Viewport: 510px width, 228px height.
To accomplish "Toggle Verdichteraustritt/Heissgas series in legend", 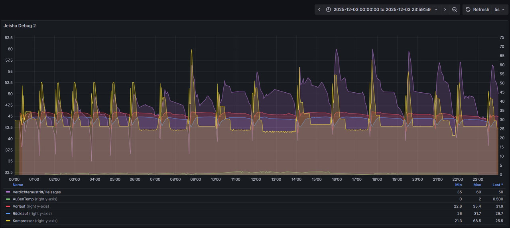I will (x=37, y=192).
